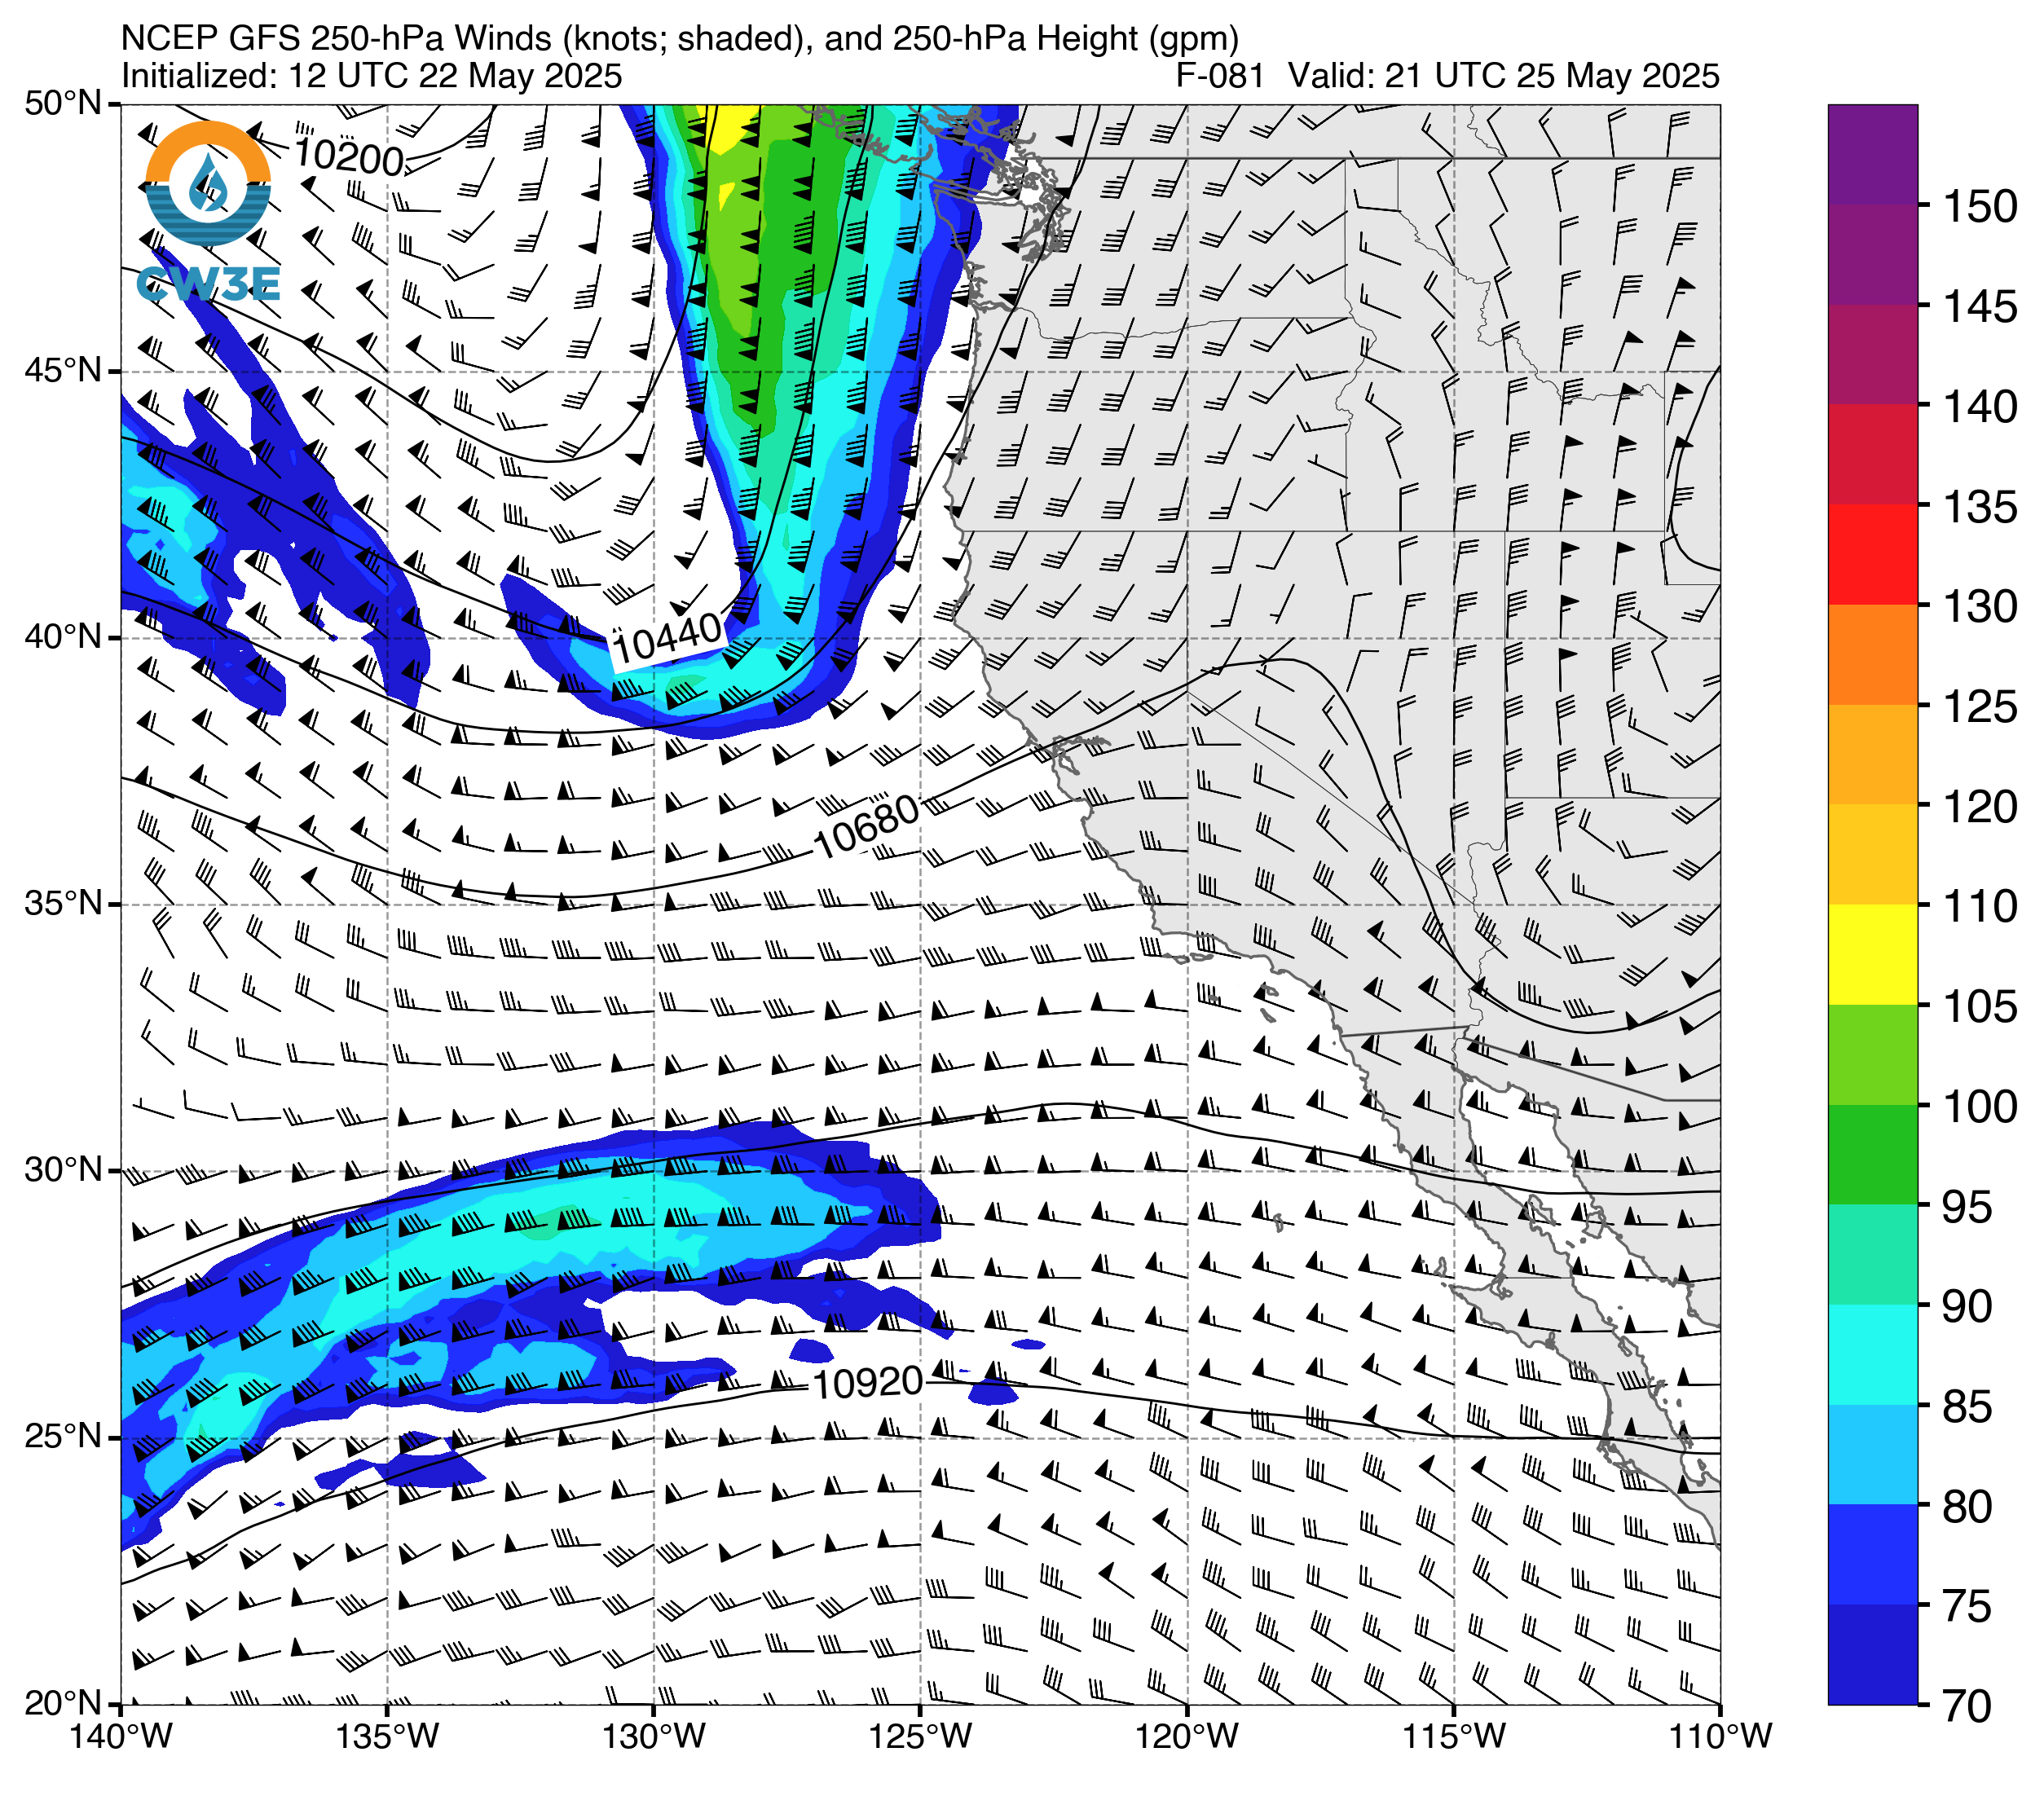Click the 40°N latitude axis label
The width and height of the screenshot is (2044, 1796).
pyautogui.click(x=63, y=637)
